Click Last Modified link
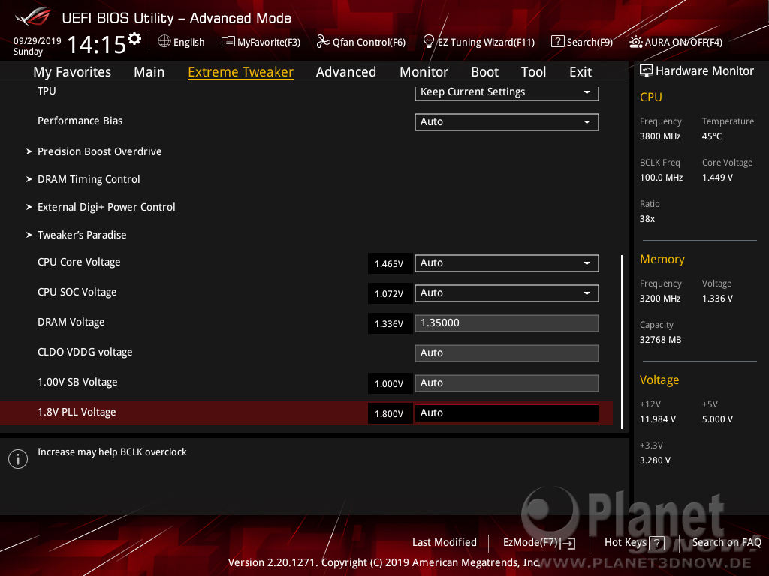 (x=445, y=543)
